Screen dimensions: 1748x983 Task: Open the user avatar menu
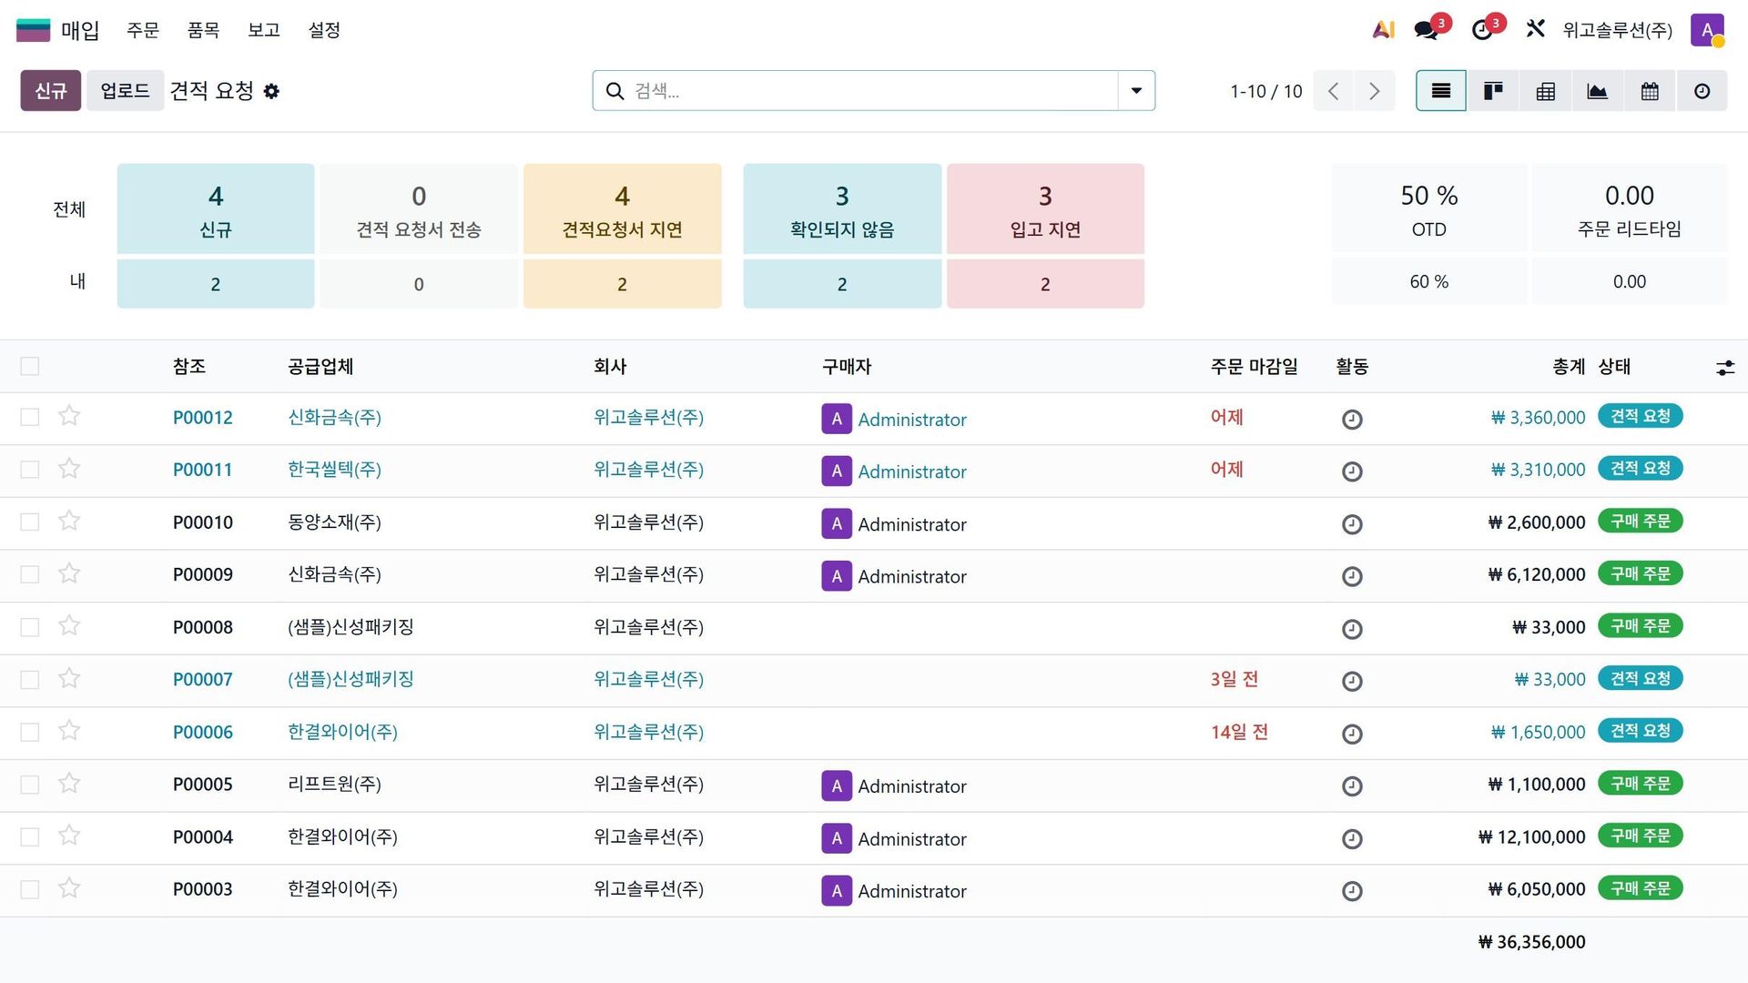coord(1707,30)
